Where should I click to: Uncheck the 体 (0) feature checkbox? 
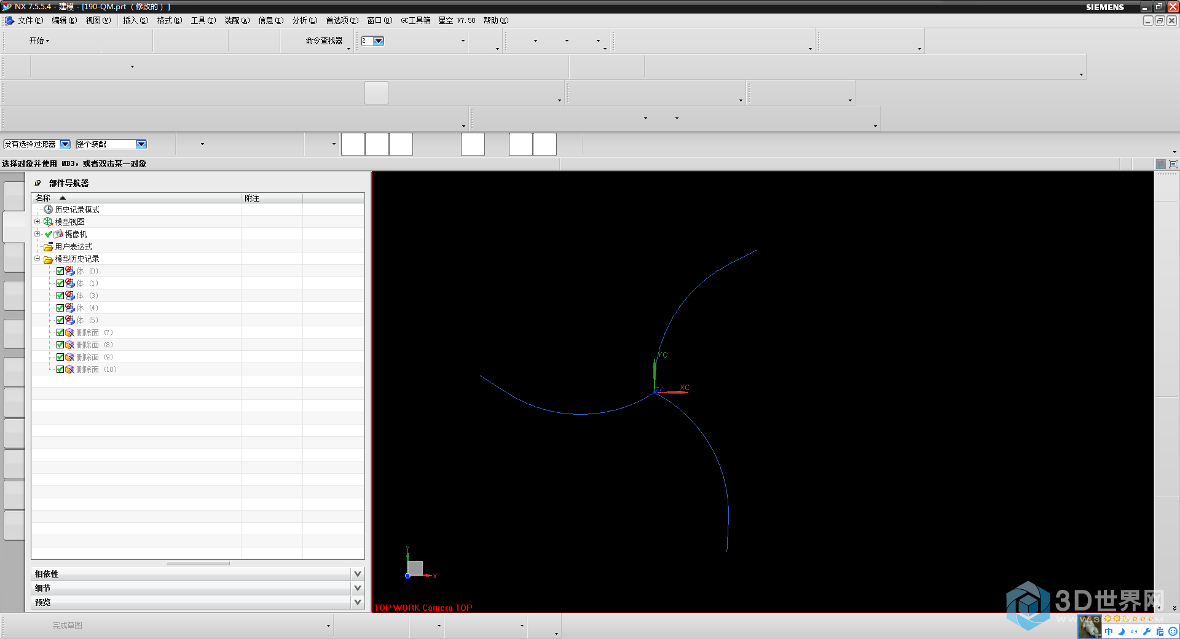pyautogui.click(x=60, y=271)
